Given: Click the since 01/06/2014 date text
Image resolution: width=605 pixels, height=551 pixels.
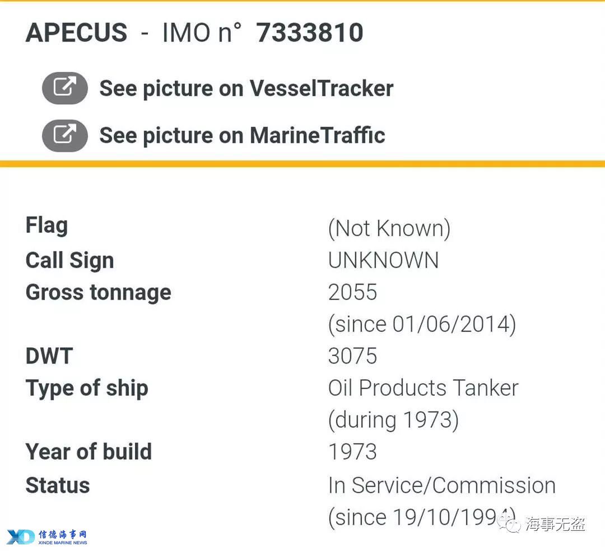Looking at the screenshot, I should pyautogui.click(x=422, y=324).
